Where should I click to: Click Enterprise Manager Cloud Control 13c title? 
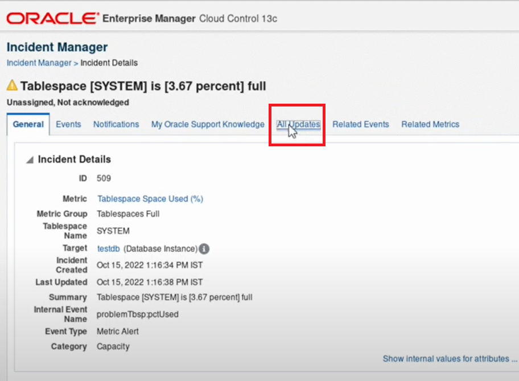point(190,19)
